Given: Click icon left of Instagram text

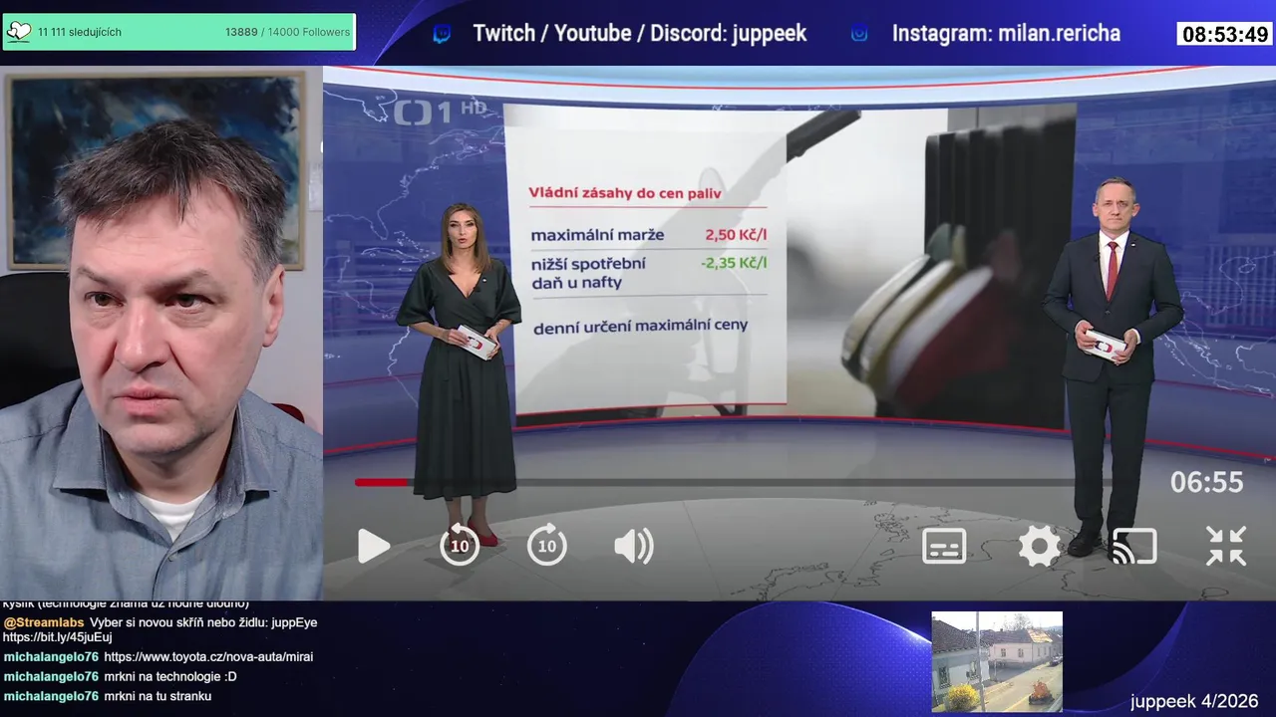Looking at the screenshot, I should point(858,34).
